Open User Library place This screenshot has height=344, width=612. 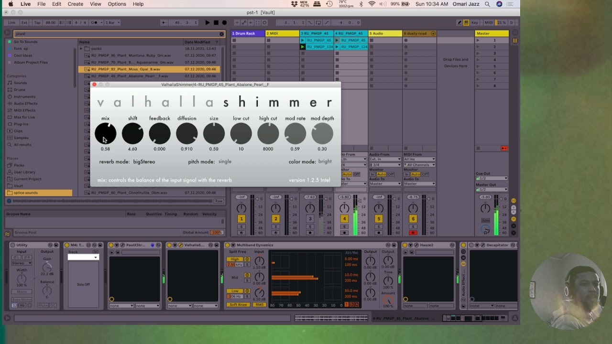pyautogui.click(x=24, y=172)
